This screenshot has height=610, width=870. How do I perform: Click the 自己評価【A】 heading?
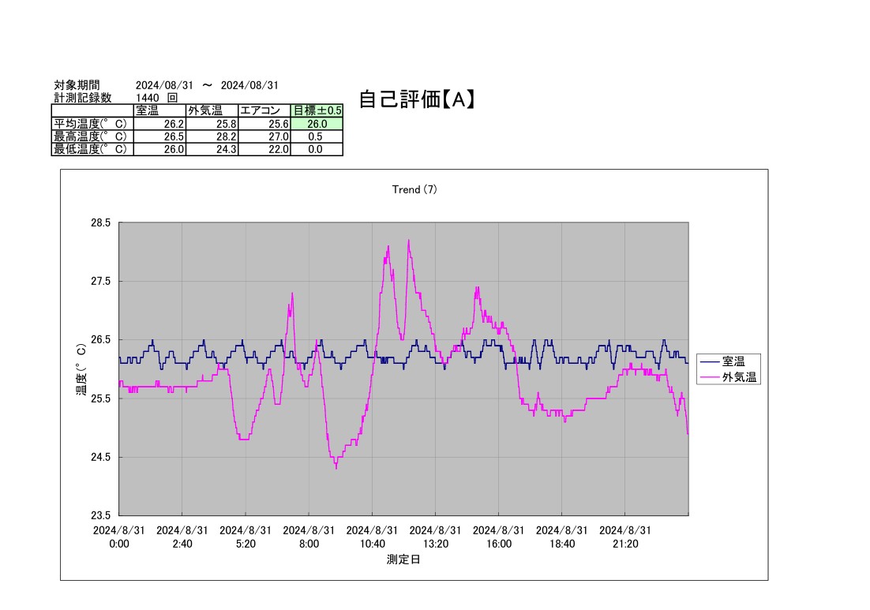(416, 99)
